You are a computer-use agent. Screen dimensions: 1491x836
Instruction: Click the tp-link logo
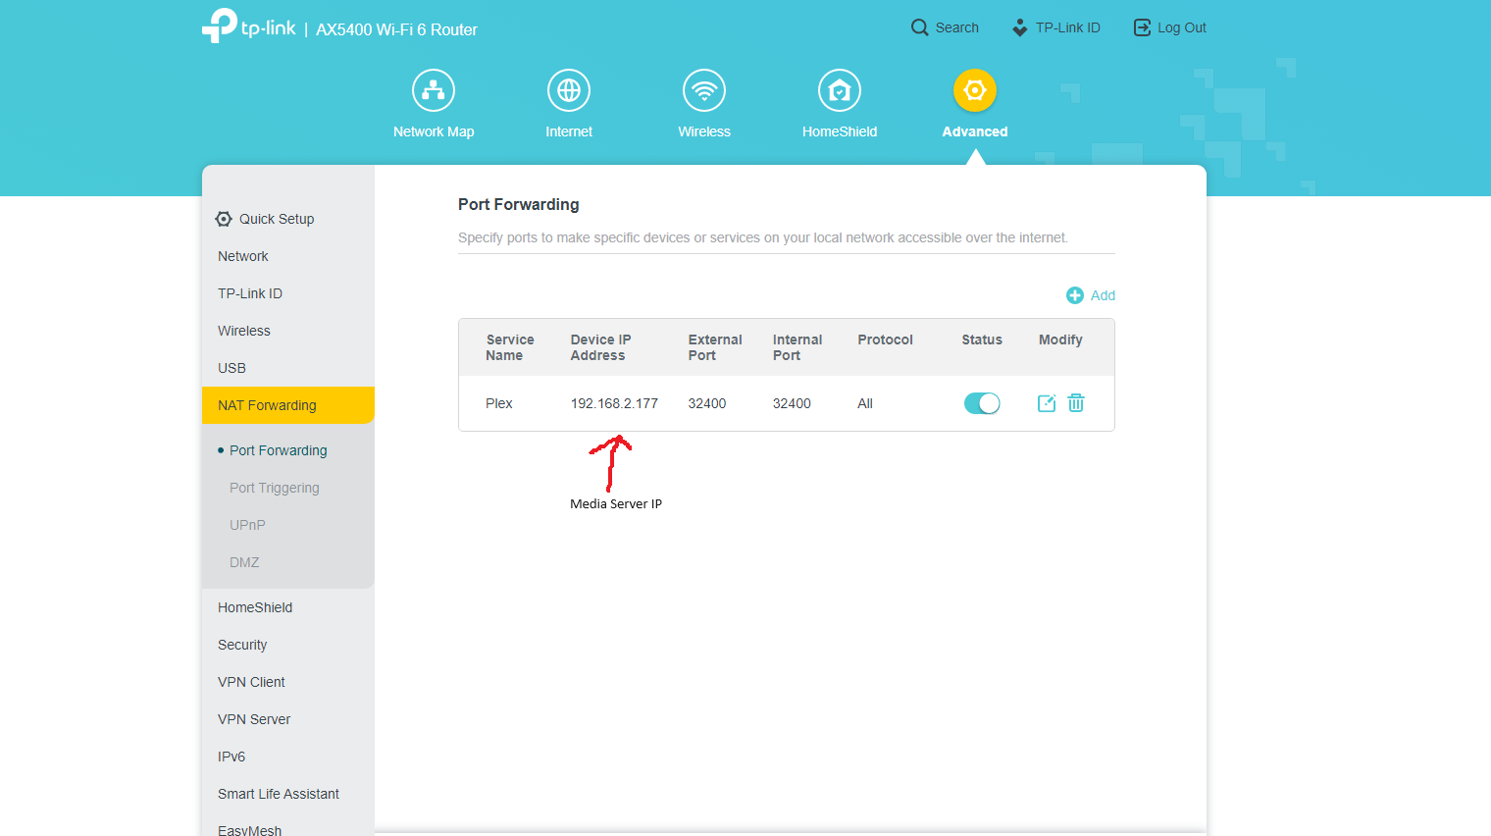point(248,26)
